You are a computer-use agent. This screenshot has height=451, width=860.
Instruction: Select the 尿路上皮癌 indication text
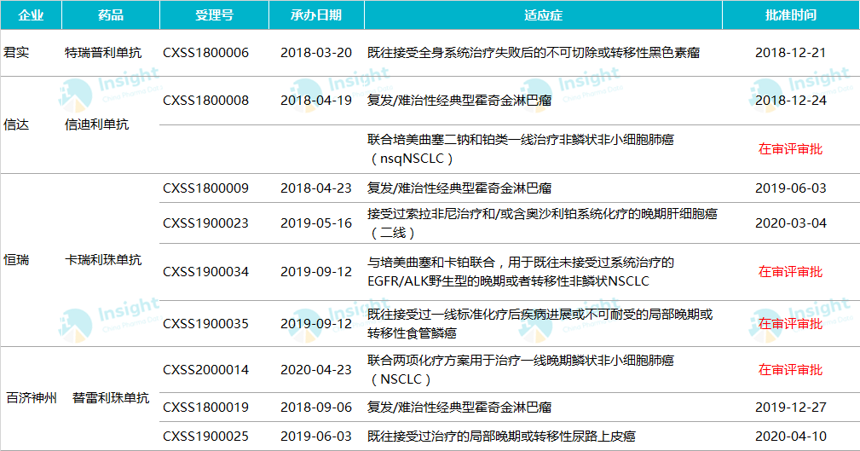coord(501,437)
